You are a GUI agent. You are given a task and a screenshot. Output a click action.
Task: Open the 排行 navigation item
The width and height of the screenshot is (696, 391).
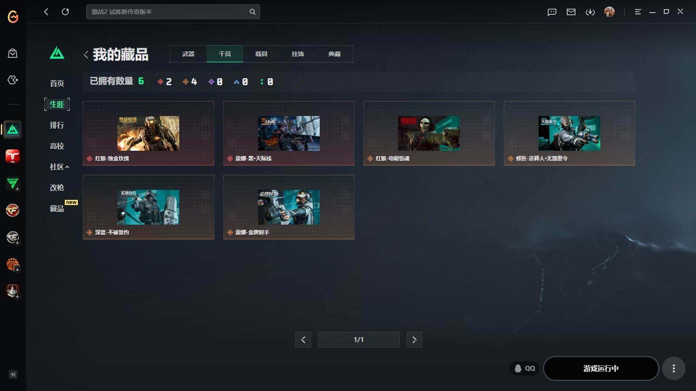57,125
